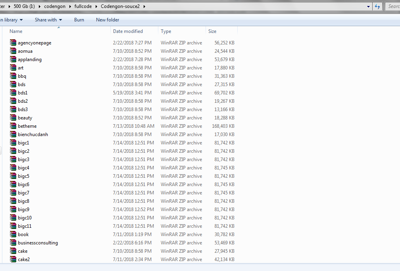The height and width of the screenshot is (271, 400).
Task: Click date '2/22/2018 6:16 PM' of businessconsulting
Action: point(132,243)
